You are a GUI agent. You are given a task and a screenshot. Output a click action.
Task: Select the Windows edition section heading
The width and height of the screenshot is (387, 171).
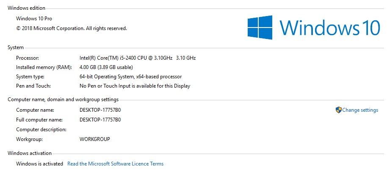click(x=26, y=8)
